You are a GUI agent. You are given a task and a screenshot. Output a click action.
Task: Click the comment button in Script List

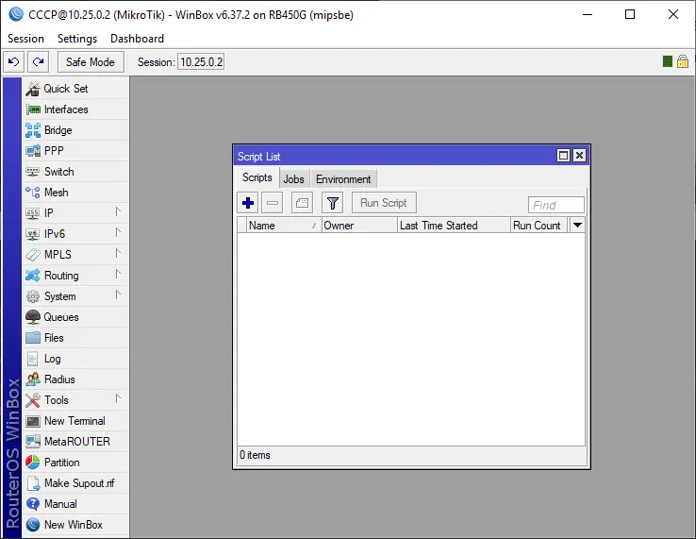click(302, 203)
